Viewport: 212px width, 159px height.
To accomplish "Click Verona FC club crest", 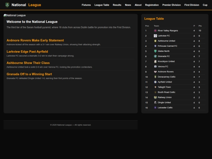I will [155, 67].
